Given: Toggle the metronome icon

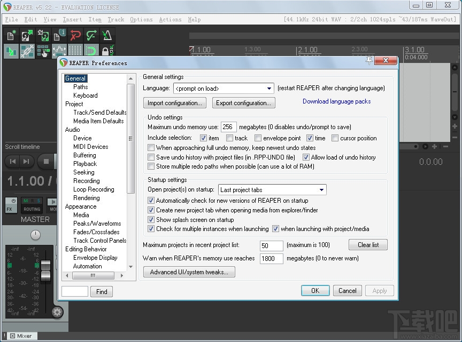Looking at the screenshot, I should click(x=107, y=36).
